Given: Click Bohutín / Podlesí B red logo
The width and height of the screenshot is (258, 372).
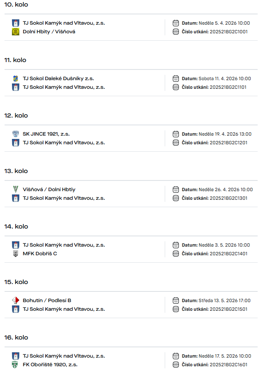Looking at the screenshot, I should (x=16, y=300).
